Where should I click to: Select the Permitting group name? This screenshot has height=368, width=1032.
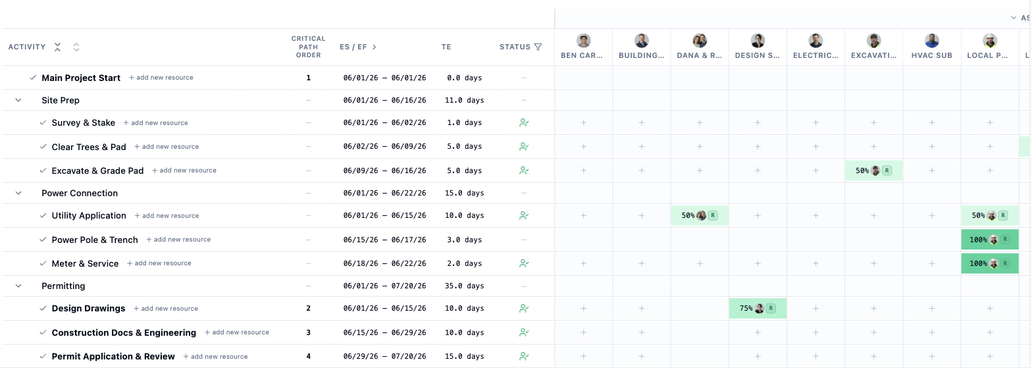pyautogui.click(x=63, y=286)
